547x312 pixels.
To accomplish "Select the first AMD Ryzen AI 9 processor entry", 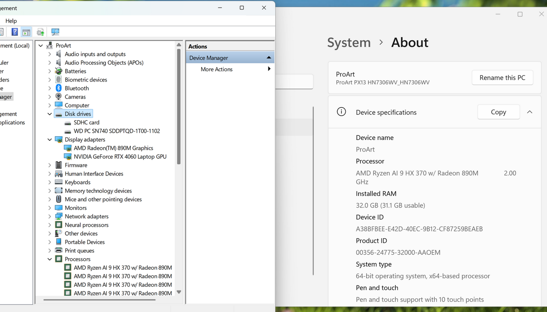I will click(x=123, y=268).
